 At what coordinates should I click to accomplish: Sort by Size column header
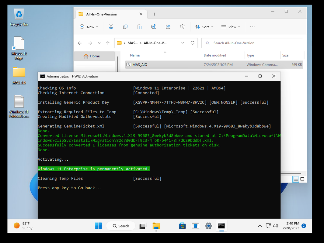click(x=285, y=55)
